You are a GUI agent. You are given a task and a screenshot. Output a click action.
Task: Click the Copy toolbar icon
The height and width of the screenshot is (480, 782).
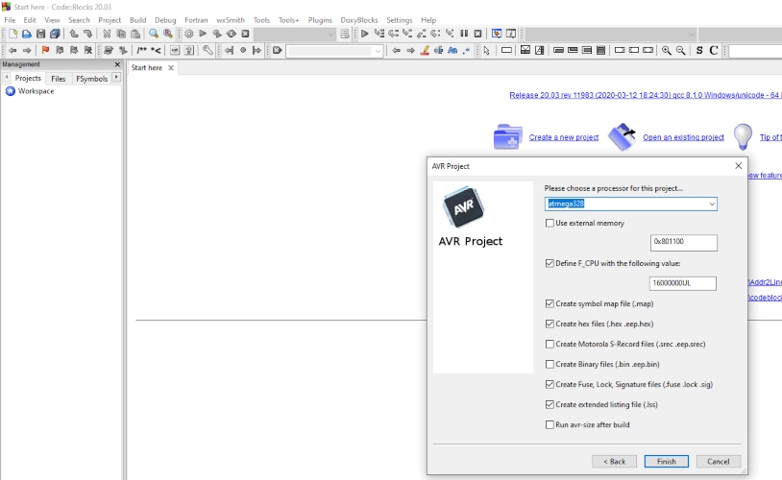tap(121, 34)
